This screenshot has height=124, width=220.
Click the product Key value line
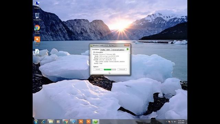point(112,62)
